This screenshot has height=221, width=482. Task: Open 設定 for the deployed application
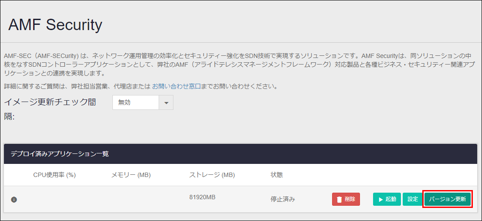[x=413, y=199]
